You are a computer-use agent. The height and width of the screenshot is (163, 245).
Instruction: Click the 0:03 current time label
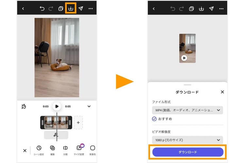tap(46, 106)
